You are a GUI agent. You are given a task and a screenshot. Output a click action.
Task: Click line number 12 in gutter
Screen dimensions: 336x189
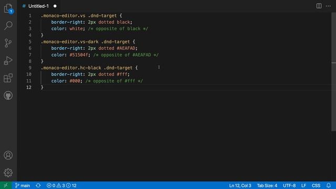pos(29,88)
